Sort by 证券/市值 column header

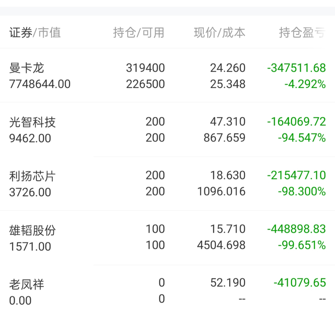click(x=35, y=33)
